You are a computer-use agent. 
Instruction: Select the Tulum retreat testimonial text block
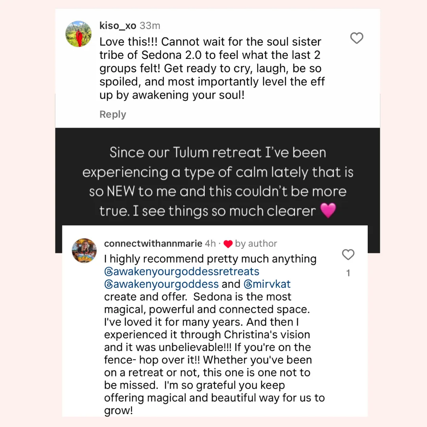217,181
